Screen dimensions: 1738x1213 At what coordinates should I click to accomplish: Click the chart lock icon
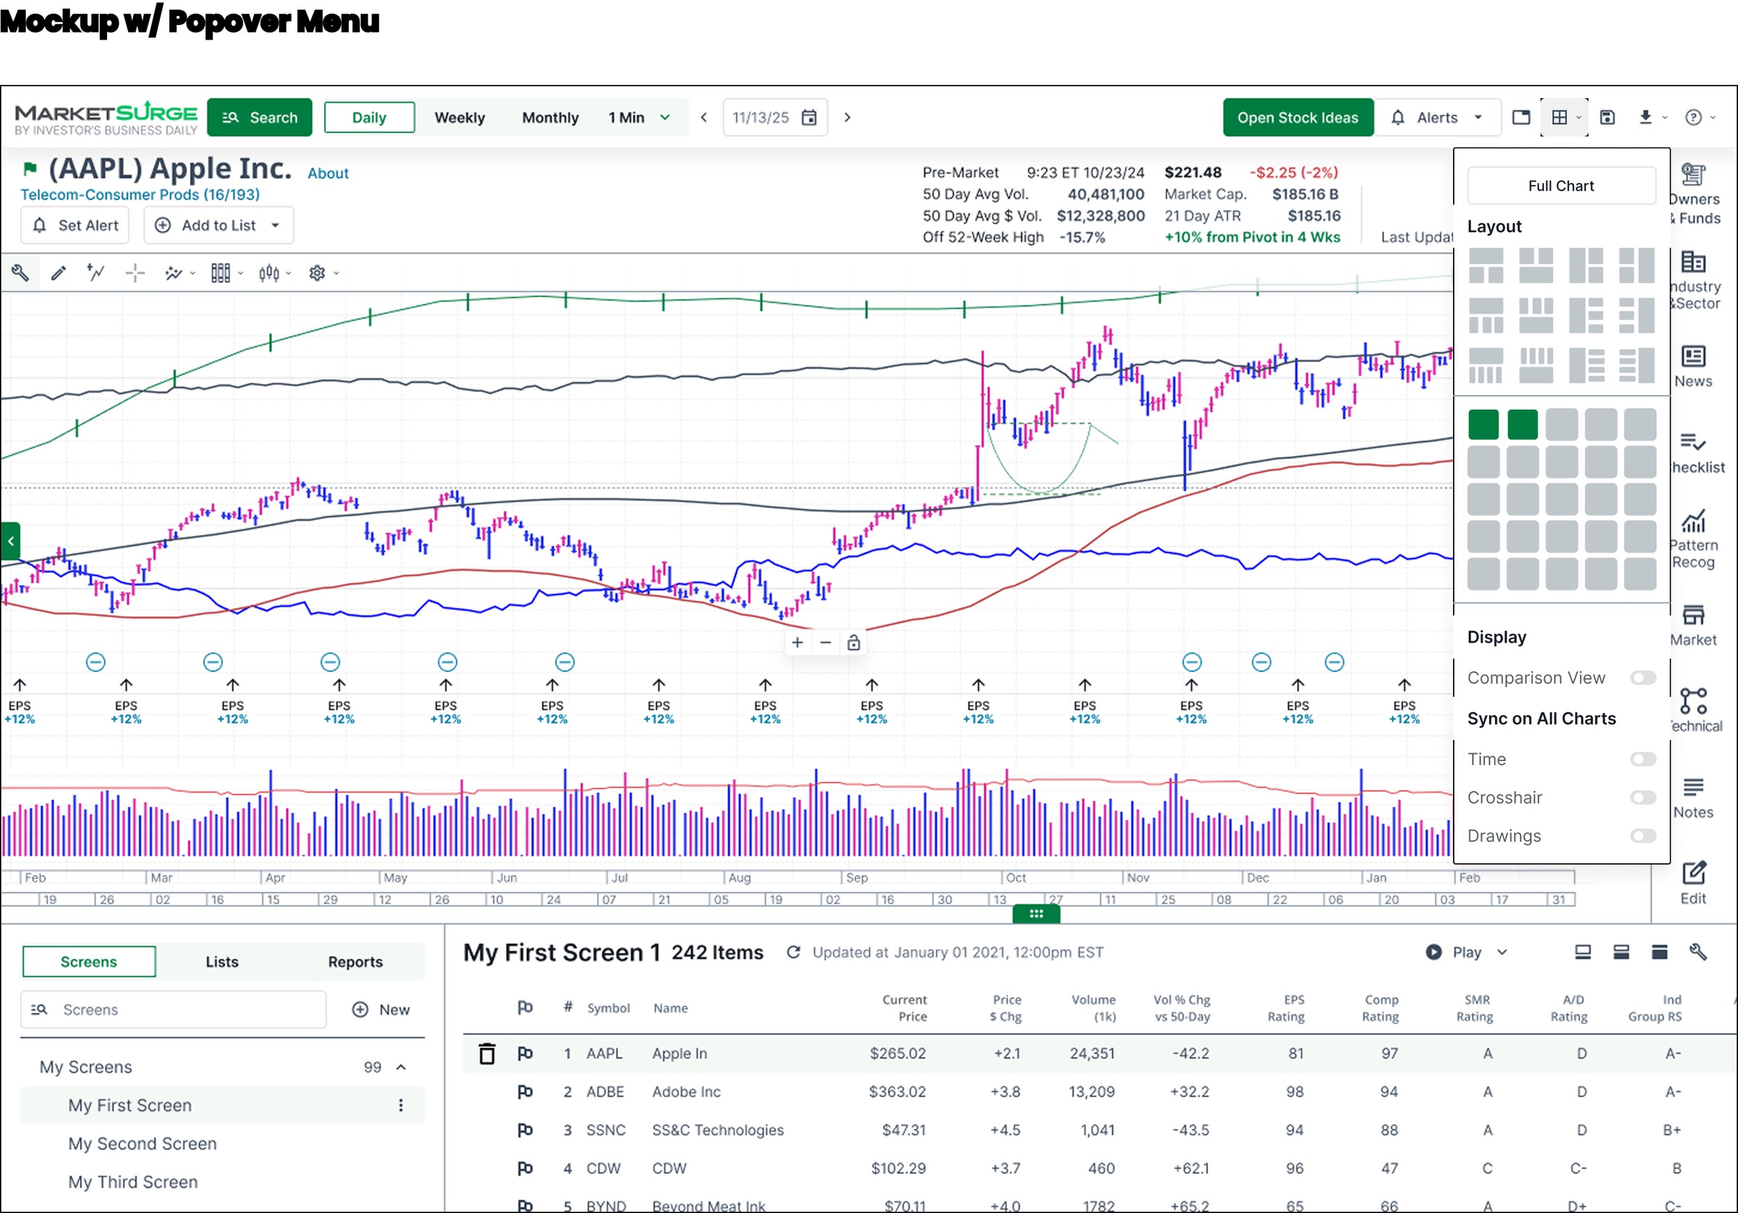tap(853, 643)
